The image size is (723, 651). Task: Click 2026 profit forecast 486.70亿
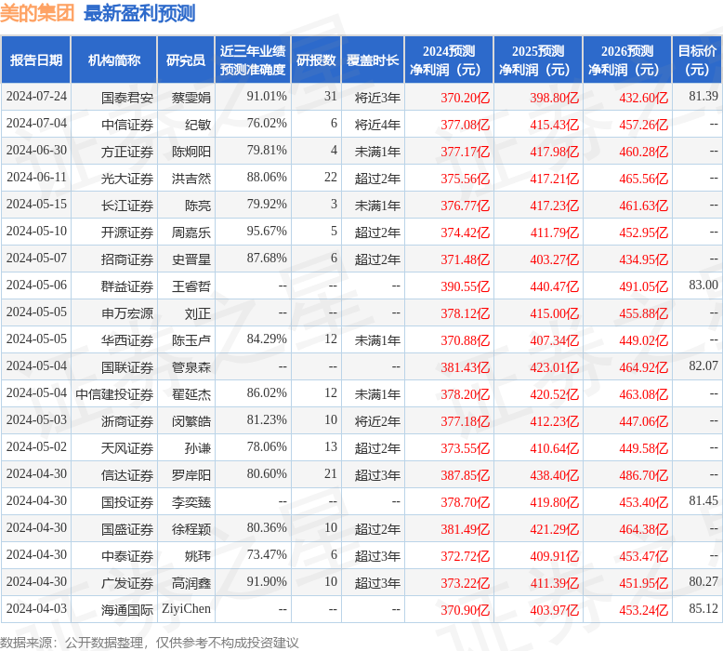tap(644, 475)
